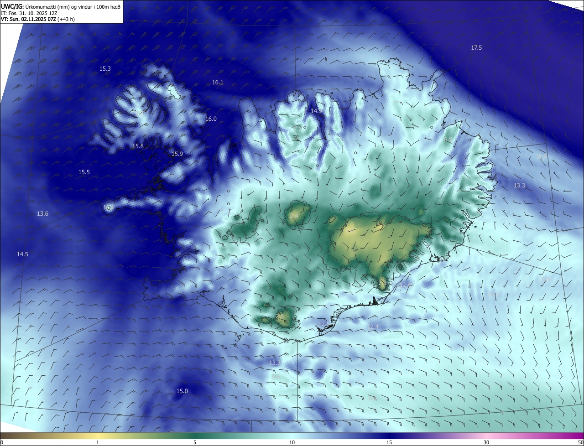Screen dimensions: 584x446
Task: Select the 15.5 value label
Action: coord(84,172)
